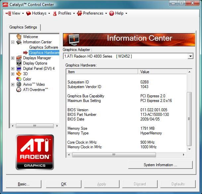Screen dimensions: 202x194
Task: Click hardware list horizontal scrollbar thumb
Action: (114, 155)
